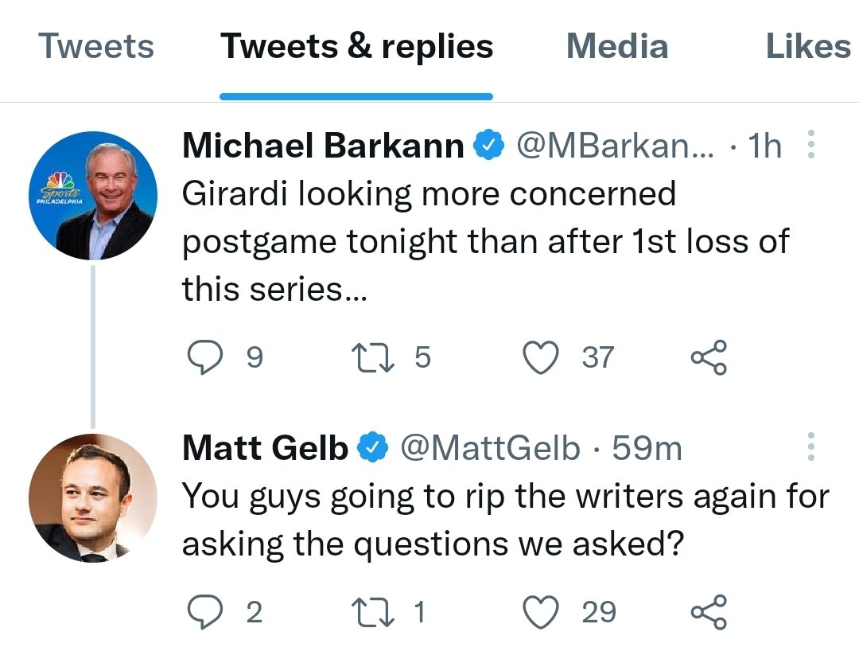The height and width of the screenshot is (659, 859).
Task: Switch to the Tweets tab
Action: click(x=96, y=46)
